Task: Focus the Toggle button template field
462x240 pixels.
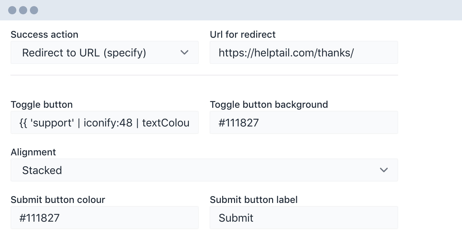Action: (105, 122)
